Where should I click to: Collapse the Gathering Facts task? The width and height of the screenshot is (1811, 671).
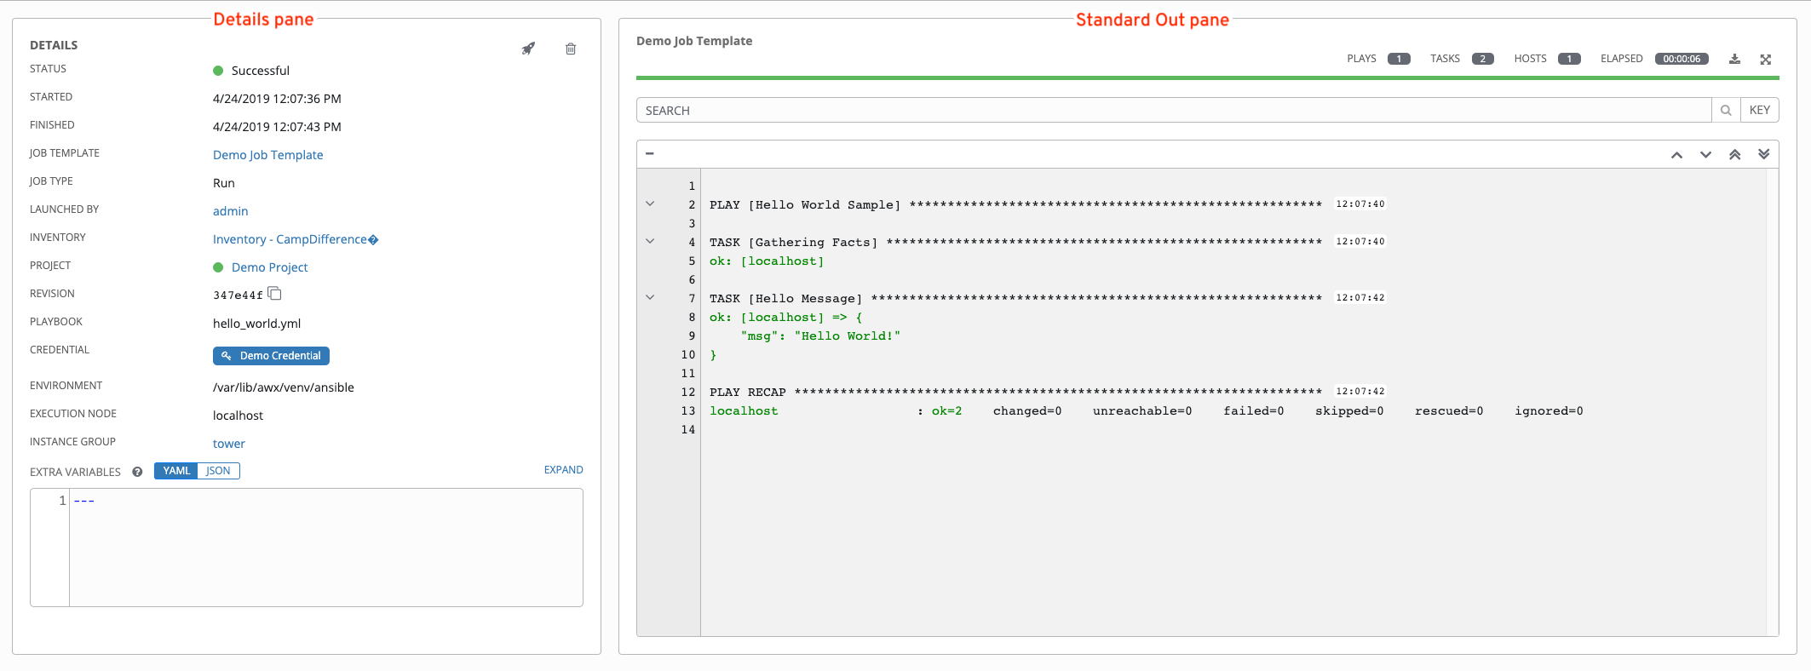click(x=650, y=242)
